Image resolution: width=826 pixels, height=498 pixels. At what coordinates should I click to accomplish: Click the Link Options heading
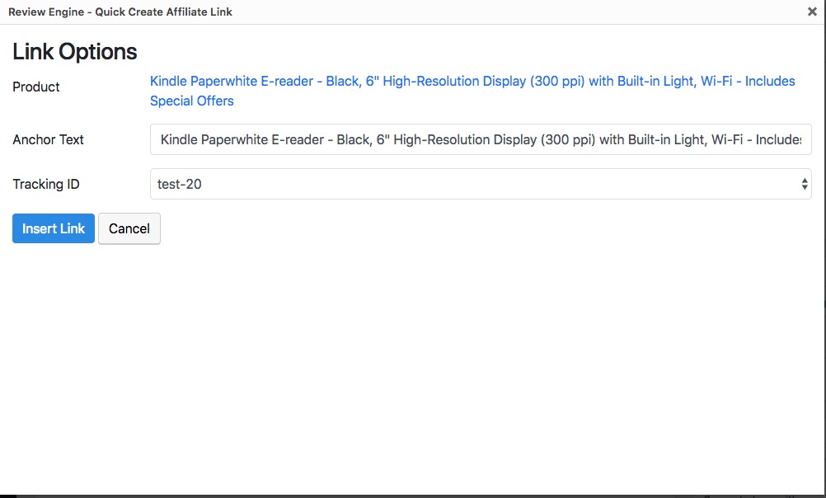(75, 52)
